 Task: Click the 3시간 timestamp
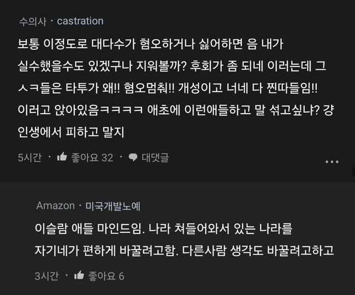(46, 275)
